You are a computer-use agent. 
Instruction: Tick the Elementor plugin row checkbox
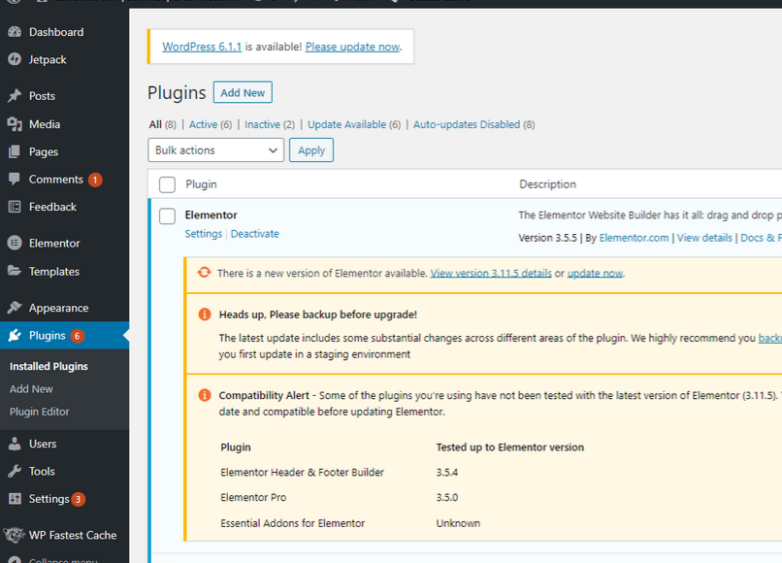167,216
